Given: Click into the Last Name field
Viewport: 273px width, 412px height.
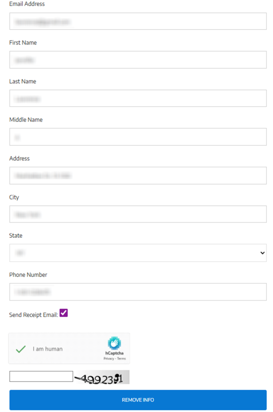Looking at the screenshot, I should [138, 98].
